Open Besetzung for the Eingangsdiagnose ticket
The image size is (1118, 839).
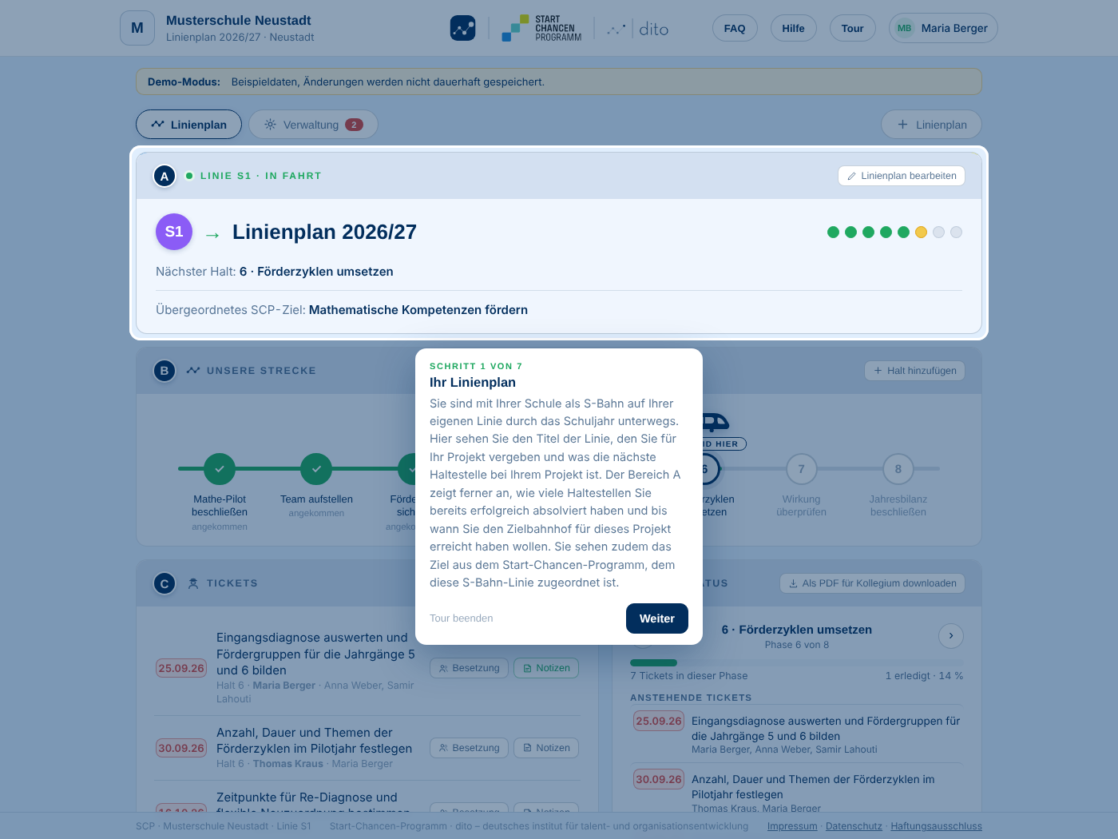[x=469, y=668]
